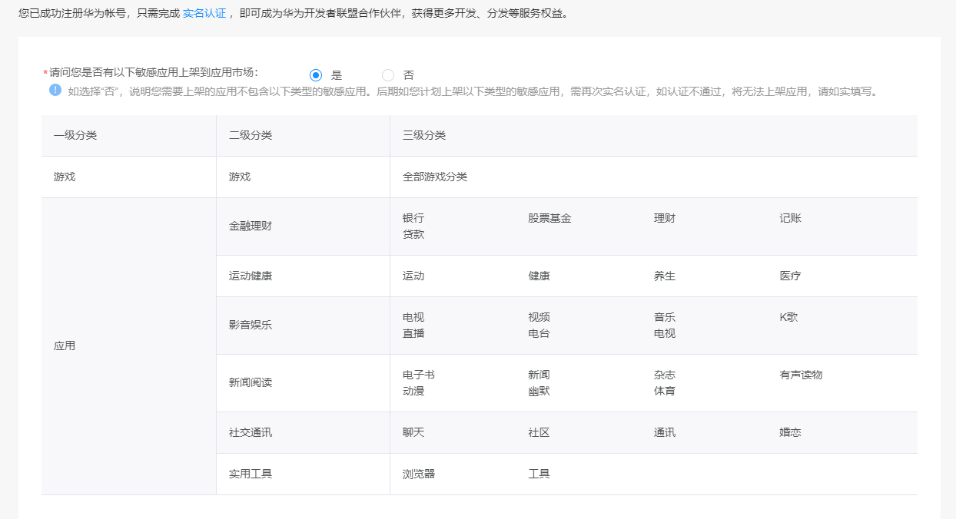Open the 实名认证 link
This screenshot has height=519, width=956.
[204, 13]
